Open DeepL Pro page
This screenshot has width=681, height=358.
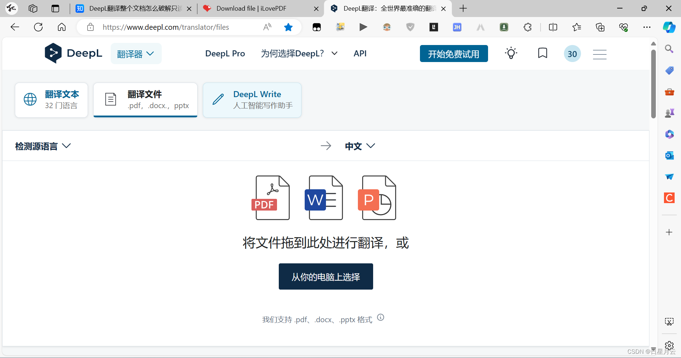[x=225, y=54]
